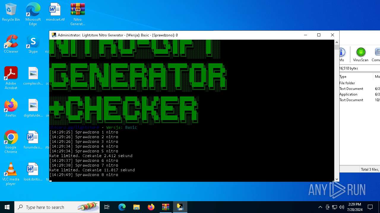Click the Info icon in the WinRAR toolbar
Viewport: 380px width, 213px height.
point(342,55)
